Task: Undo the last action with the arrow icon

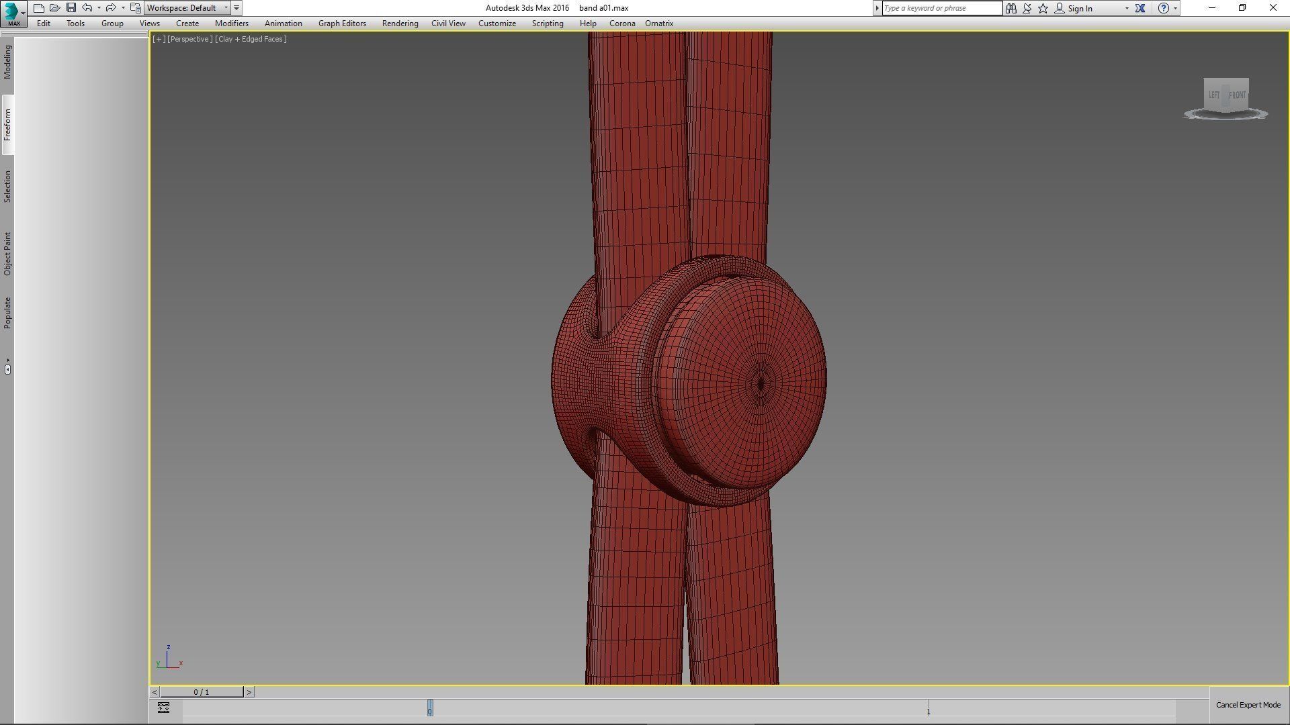Action: 87,8
